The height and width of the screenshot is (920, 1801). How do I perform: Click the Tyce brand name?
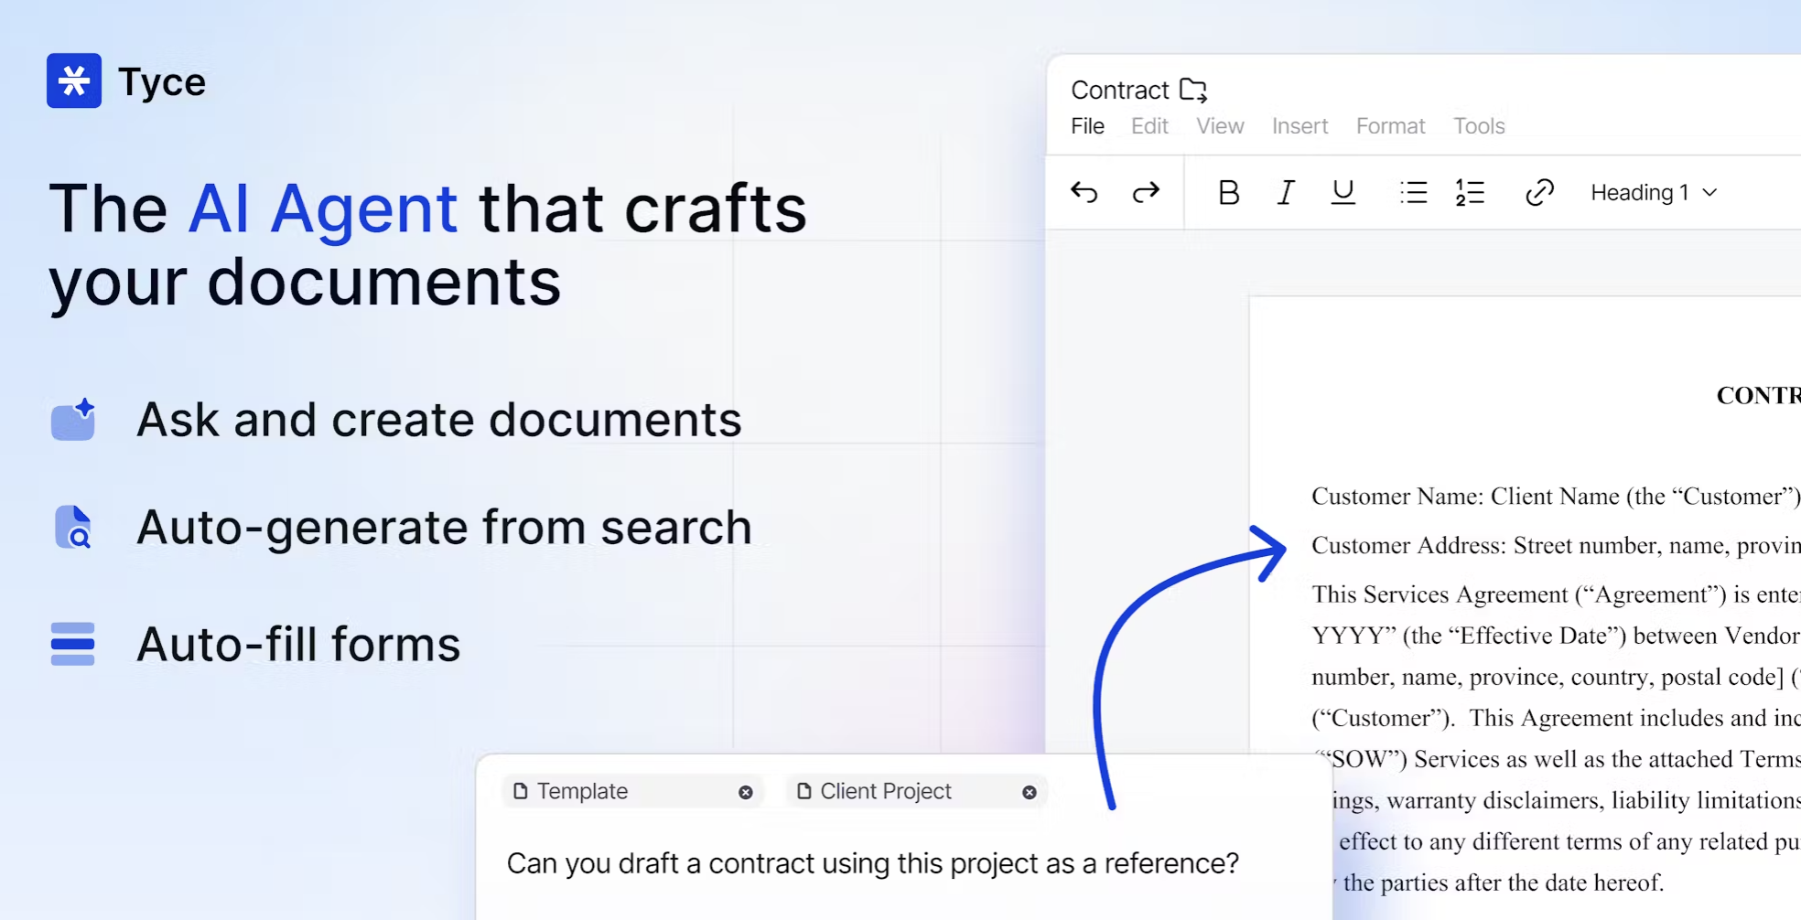162,82
